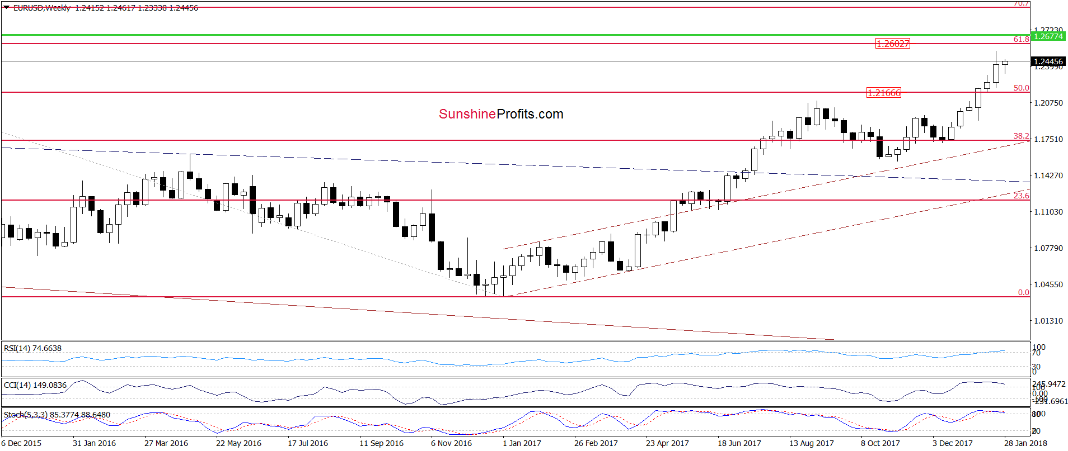1068x451 pixels.
Task: Click the 26 Feb 2017 date label
Action: 596,443
